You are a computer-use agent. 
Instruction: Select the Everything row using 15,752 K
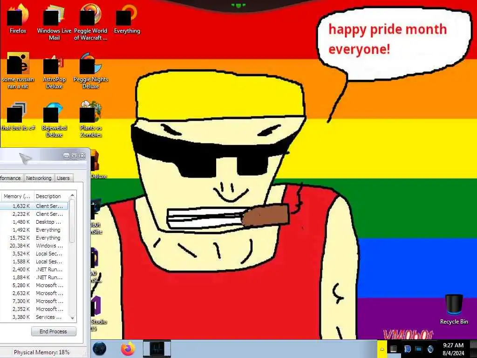tap(34, 238)
